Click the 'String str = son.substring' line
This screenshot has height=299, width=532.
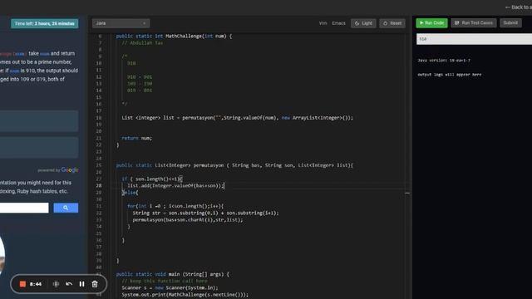pyautogui.click(x=205, y=213)
